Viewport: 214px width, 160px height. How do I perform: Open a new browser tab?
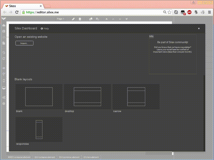(x=48, y=6)
